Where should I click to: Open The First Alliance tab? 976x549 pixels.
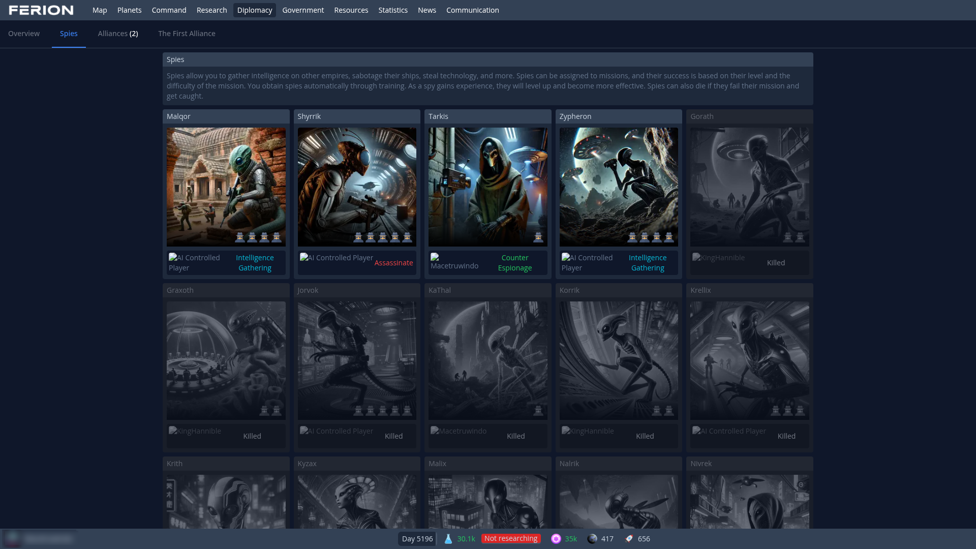point(187,34)
